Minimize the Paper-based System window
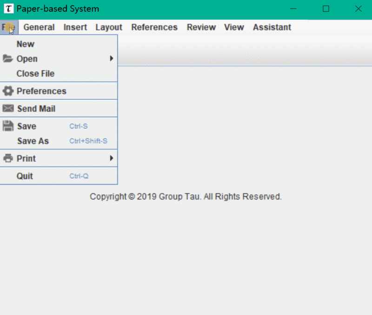 (293, 9)
